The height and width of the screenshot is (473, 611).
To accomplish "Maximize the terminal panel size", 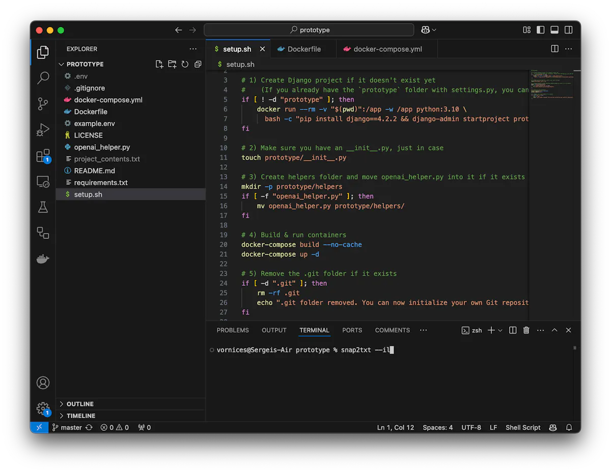I will [x=554, y=330].
